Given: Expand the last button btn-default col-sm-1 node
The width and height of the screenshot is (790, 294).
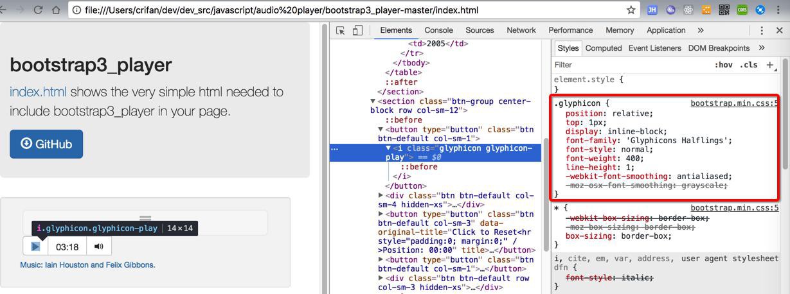Looking at the screenshot, I should 381,260.
